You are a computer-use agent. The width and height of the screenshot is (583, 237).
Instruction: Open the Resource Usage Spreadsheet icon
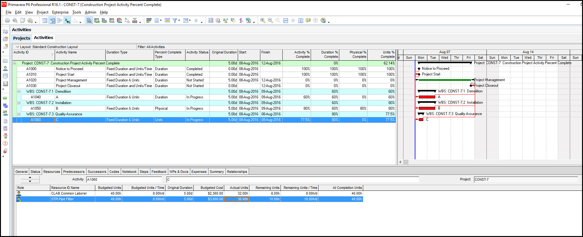pyautogui.click(x=112, y=20)
